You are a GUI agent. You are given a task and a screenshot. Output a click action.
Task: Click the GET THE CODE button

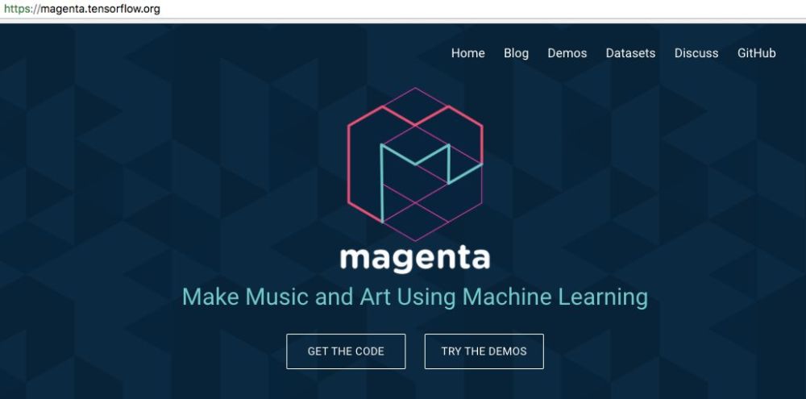point(346,351)
